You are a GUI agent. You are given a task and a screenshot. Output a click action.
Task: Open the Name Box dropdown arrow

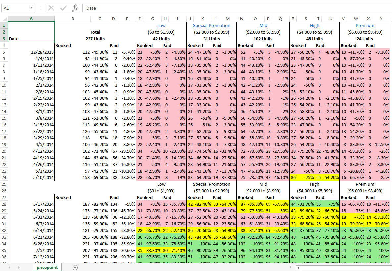point(32,8)
